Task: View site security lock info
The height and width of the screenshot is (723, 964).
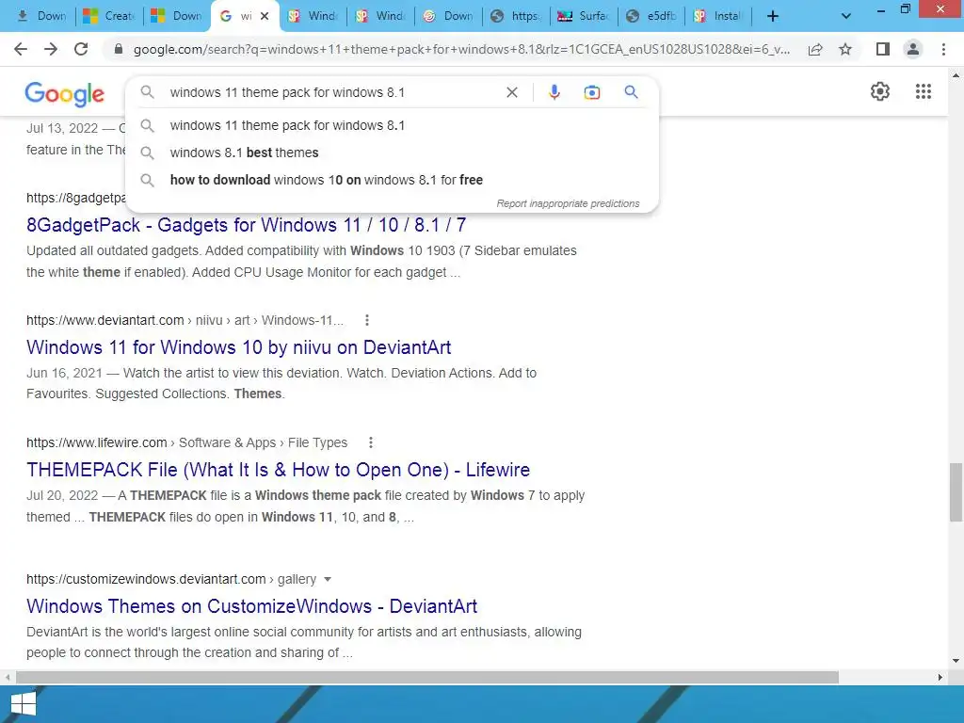Action: [119, 49]
